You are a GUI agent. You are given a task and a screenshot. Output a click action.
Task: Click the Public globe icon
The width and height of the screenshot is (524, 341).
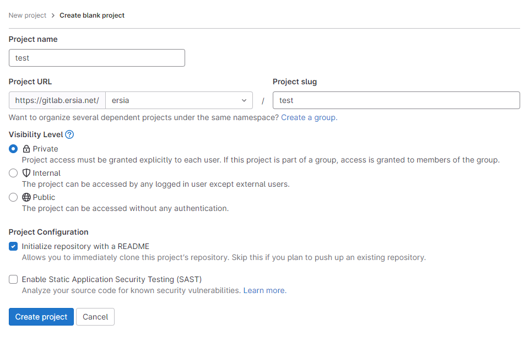(26, 197)
